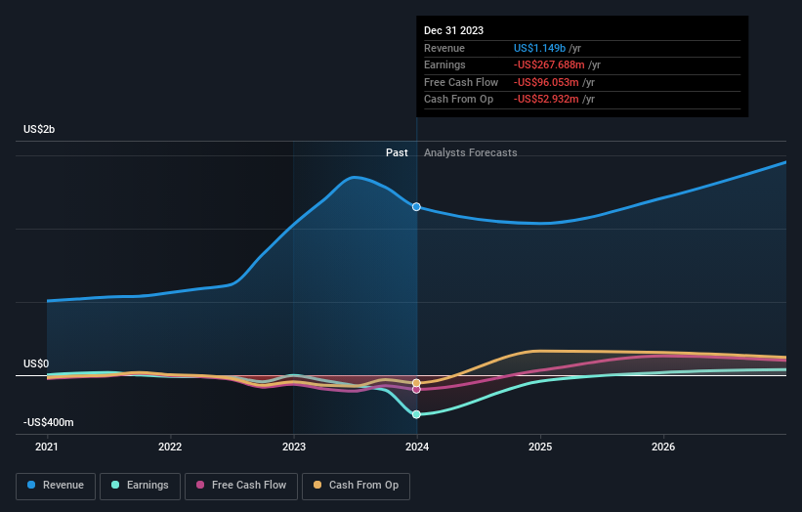Toggle the Revenue legend button
This screenshot has height=512, width=802.
pyautogui.click(x=56, y=486)
